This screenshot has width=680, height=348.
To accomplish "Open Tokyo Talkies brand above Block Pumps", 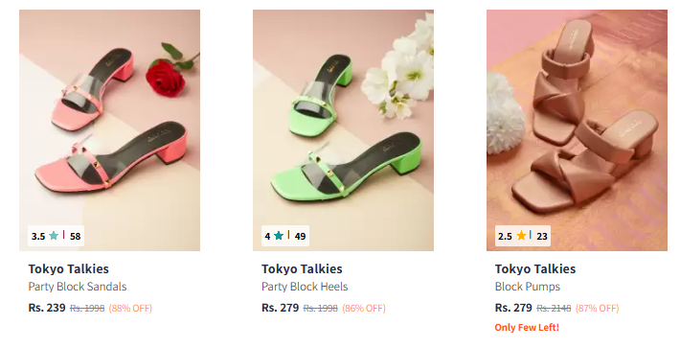I will coord(535,269).
